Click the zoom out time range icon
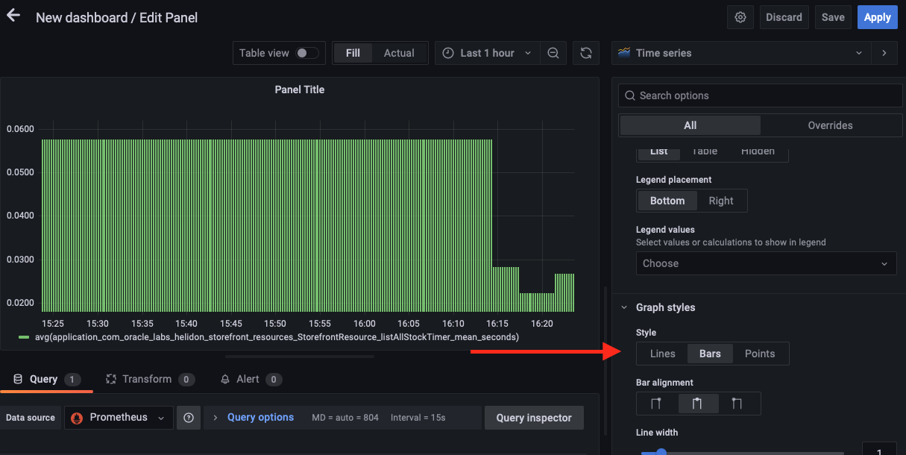 553,53
